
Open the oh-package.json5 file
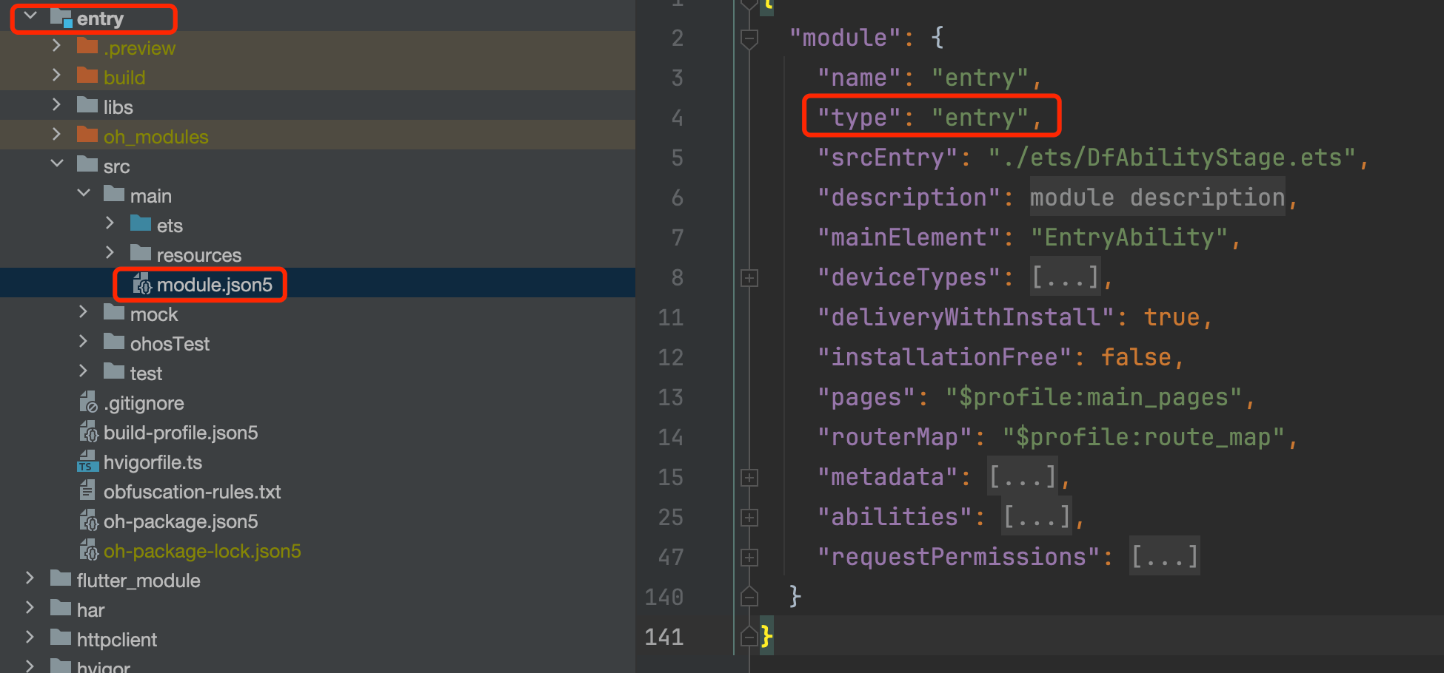[x=180, y=521]
